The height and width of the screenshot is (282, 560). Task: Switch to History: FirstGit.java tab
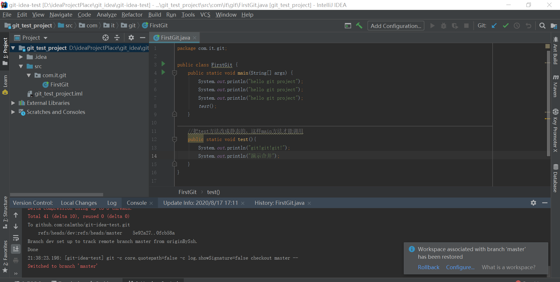[279, 203]
